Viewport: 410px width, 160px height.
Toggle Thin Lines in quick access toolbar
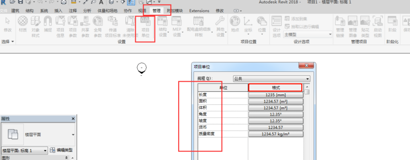[x=131, y=2]
